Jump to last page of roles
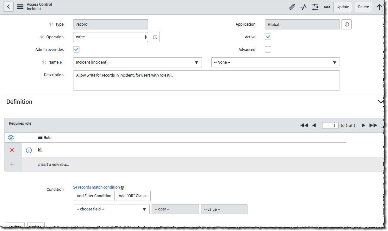Image resolution: width=388 pixels, height=231 pixels. pos(373,125)
